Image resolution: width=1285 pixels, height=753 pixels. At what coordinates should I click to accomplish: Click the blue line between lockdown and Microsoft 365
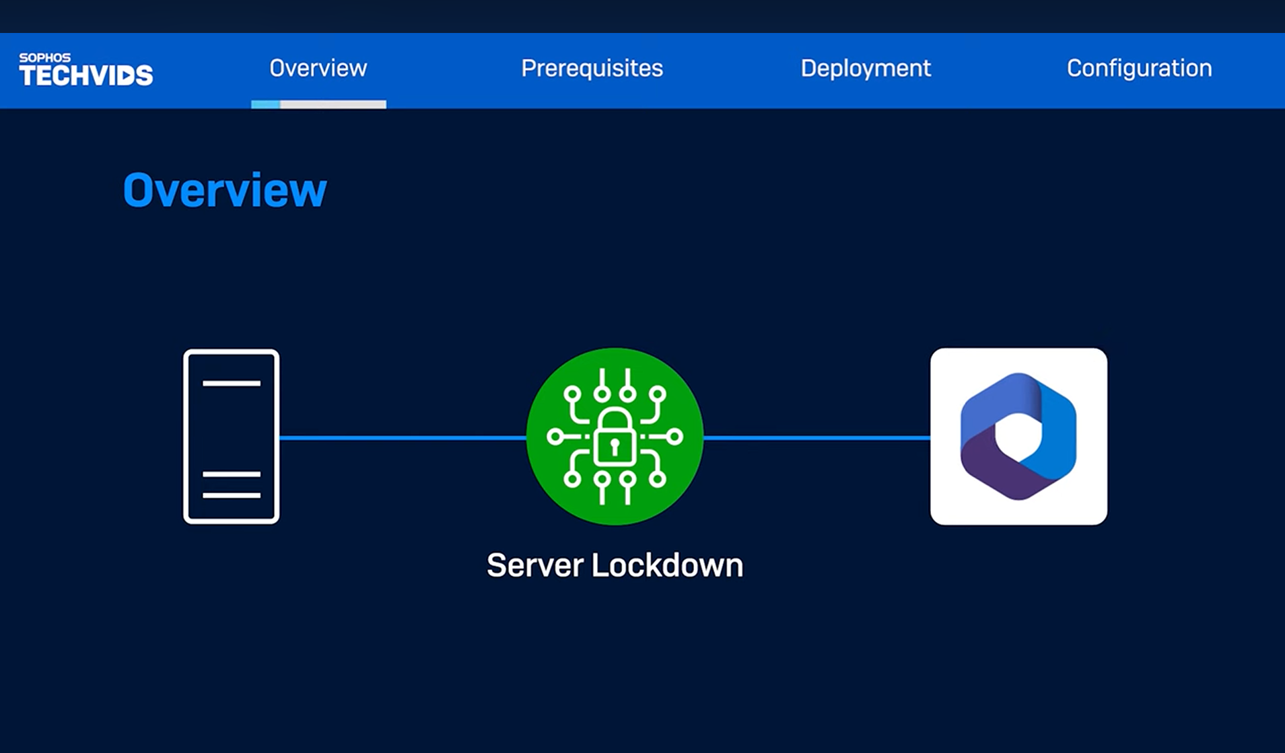(x=817, y=438)
